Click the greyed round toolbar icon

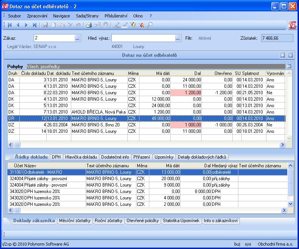(106, 25)
